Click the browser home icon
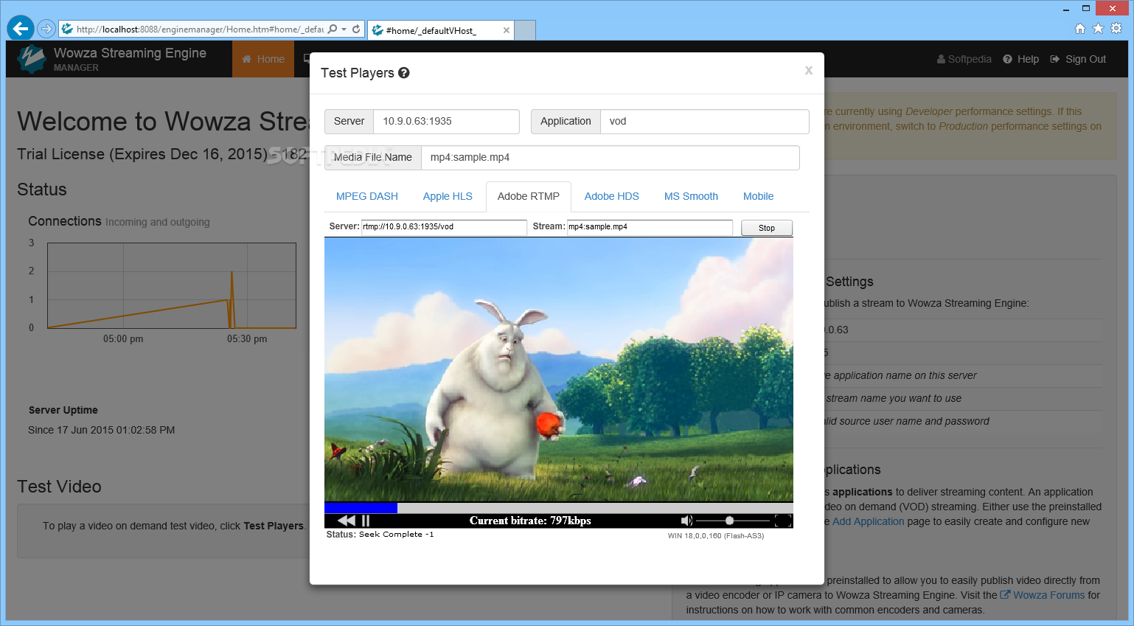1134x626 pixels. [1080, 28]
